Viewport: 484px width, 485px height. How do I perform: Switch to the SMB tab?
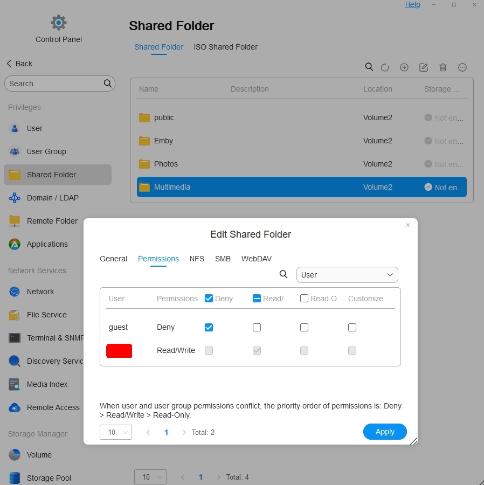pyautogui.click(x=223, y=259)
